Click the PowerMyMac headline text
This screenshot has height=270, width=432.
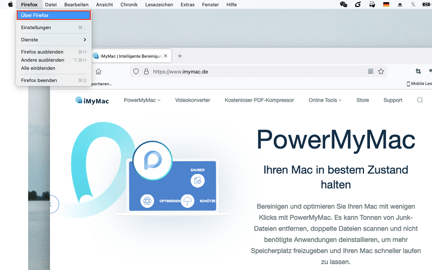point(336,140)
